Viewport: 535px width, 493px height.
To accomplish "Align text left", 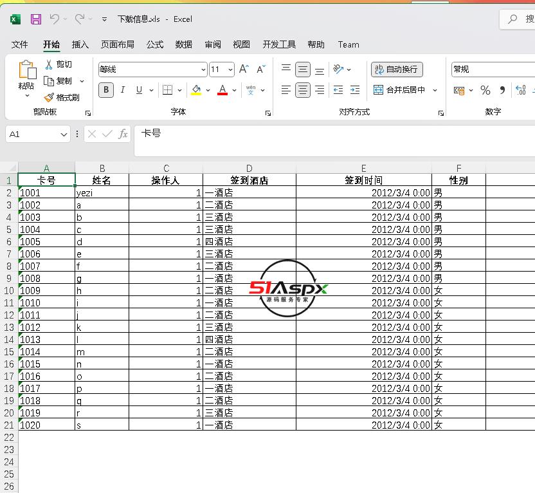I will point(286,90).
